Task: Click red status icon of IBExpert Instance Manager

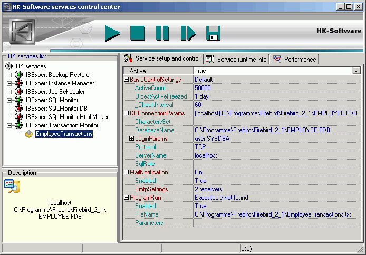Action: point(18,83)
